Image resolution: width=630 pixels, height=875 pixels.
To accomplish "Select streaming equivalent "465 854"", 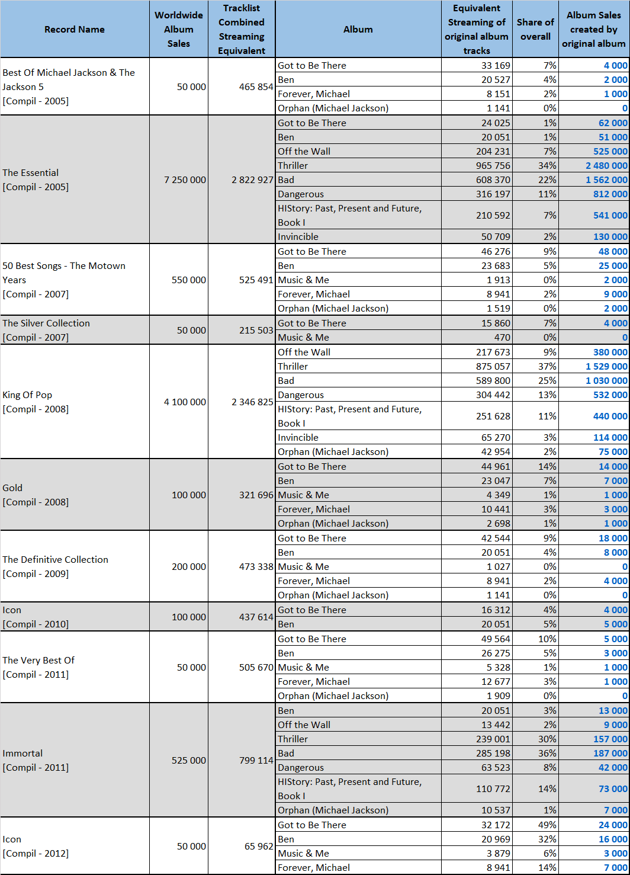I will pos(256,86).
